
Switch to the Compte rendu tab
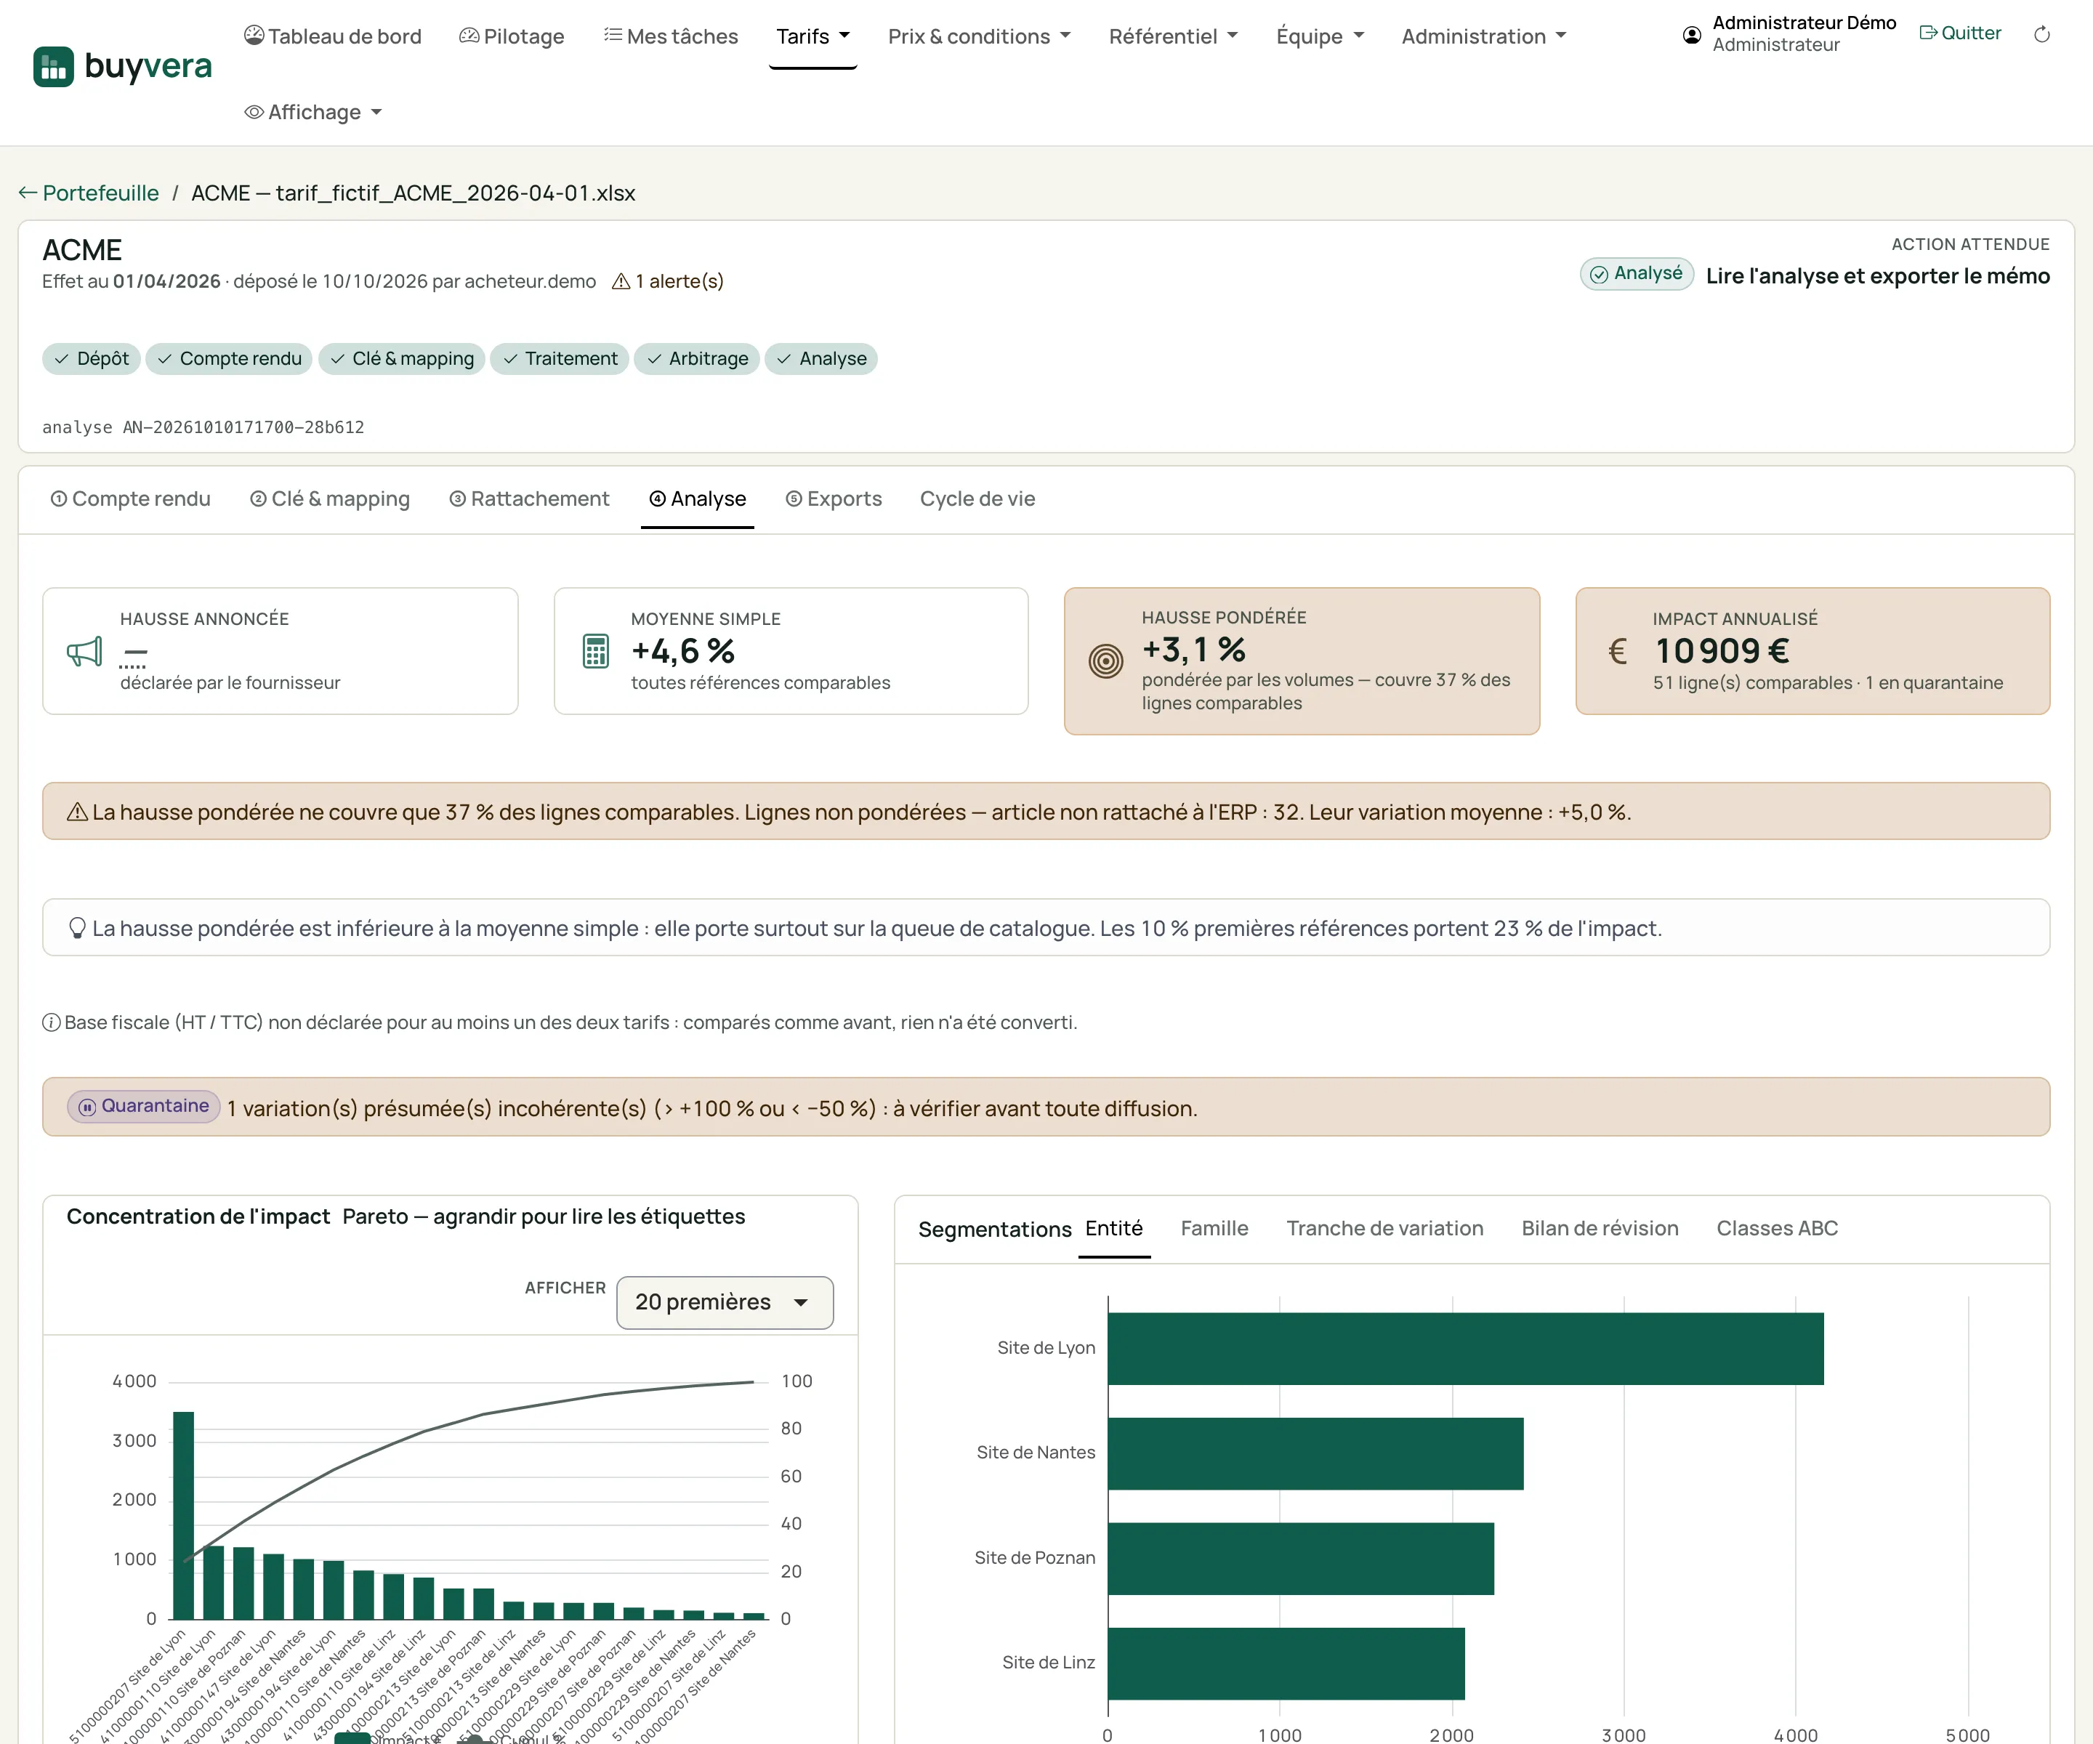pos(131,498)
